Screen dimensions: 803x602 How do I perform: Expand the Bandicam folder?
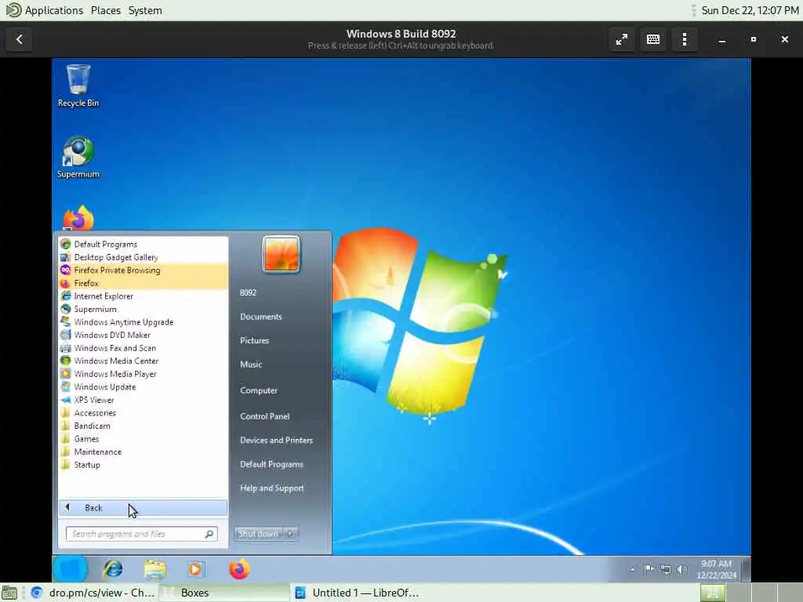point(143,426)
